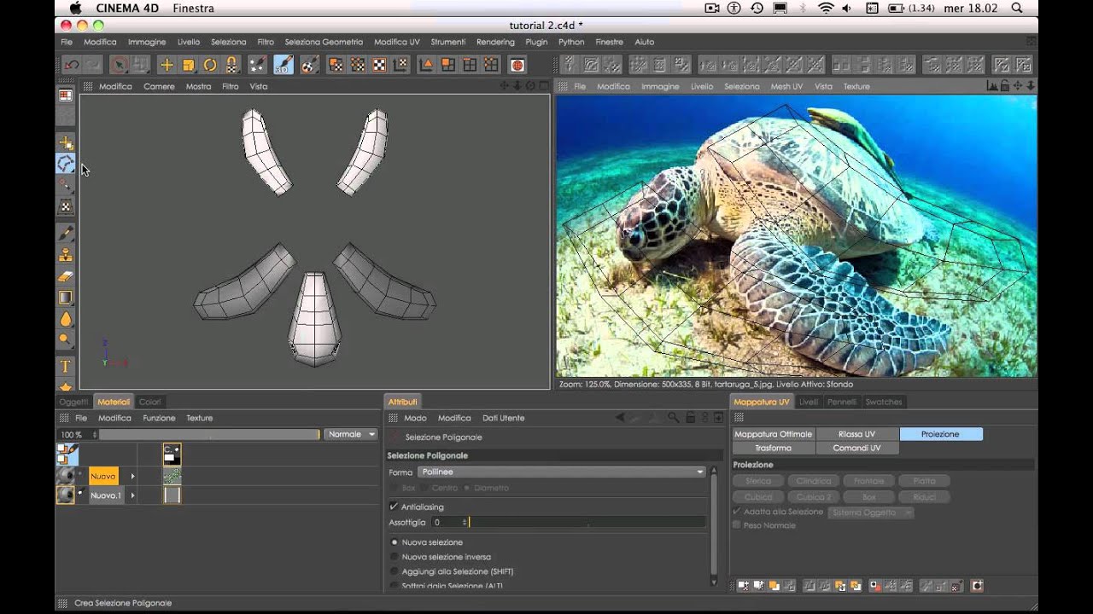Image resolution: width=1093 pixels, height=614 pixels.
Task: Click the 100 % opacity stepper arrows
Action: click(x=94, y=434)
